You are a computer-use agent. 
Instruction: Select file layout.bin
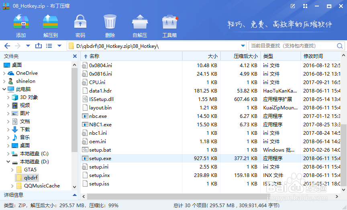(100, 107)
